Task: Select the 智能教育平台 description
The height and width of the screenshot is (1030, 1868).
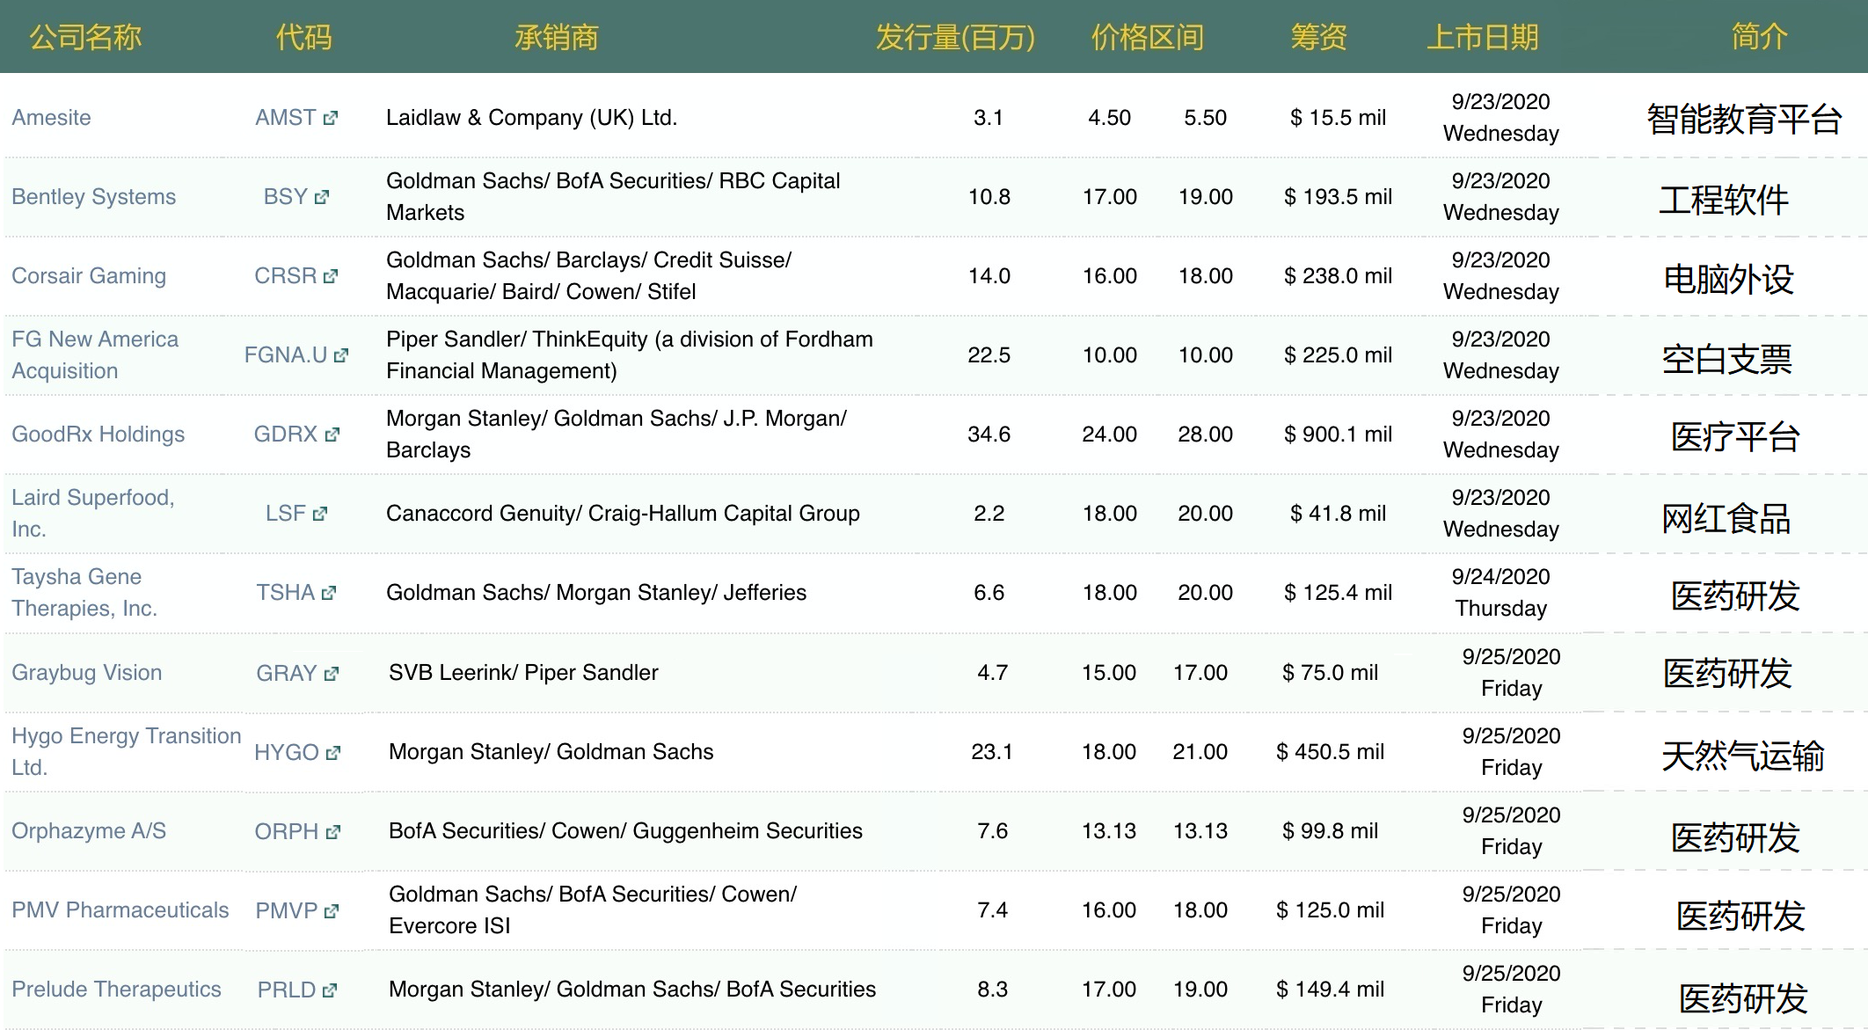Action: pos(1744,119)
